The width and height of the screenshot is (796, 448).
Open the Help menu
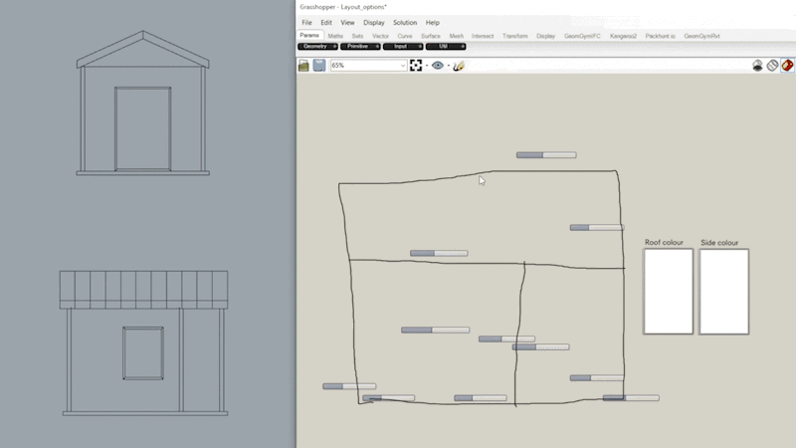point(432,22)
